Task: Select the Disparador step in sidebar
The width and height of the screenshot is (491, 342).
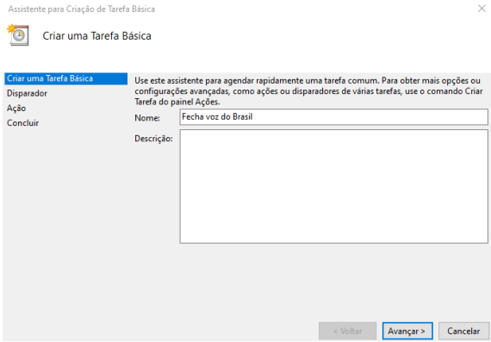Action: click(27, 93)
